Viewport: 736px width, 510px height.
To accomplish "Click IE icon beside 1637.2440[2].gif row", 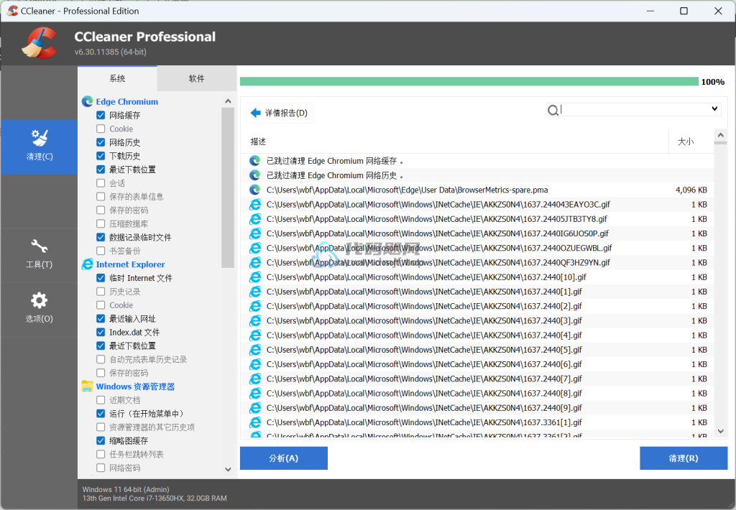I will point(255,307).
